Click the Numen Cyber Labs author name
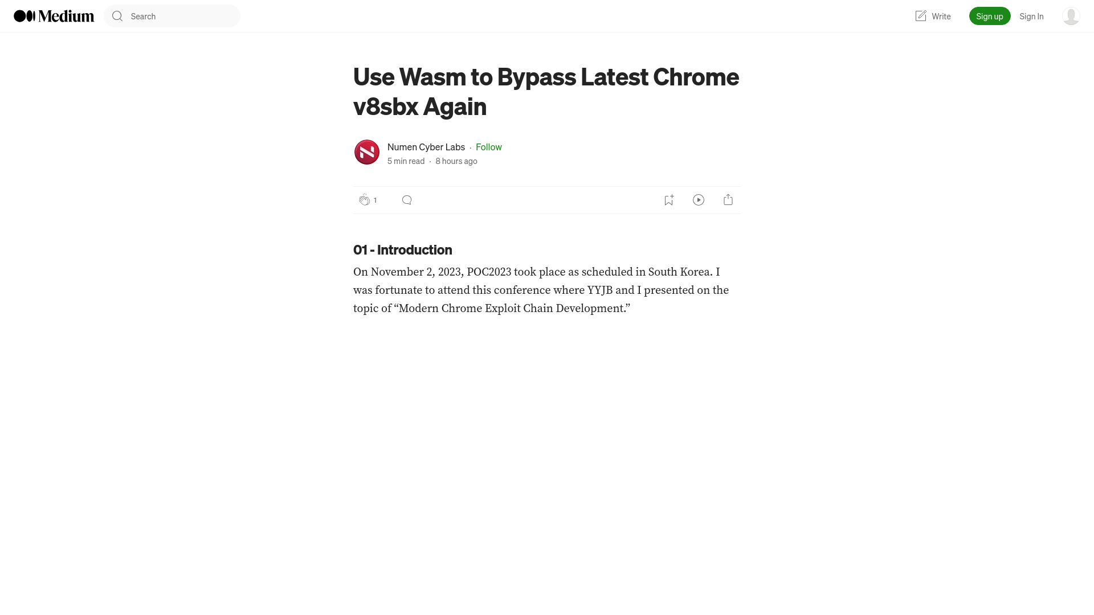The image size is (1094, 615). point(426,146)
